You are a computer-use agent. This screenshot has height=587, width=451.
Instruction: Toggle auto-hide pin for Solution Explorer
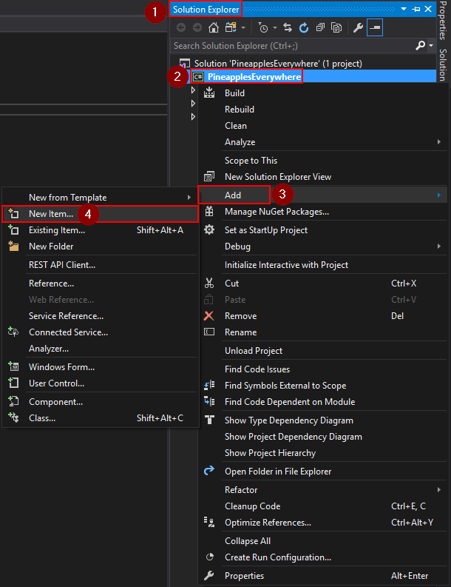point(416,10)
